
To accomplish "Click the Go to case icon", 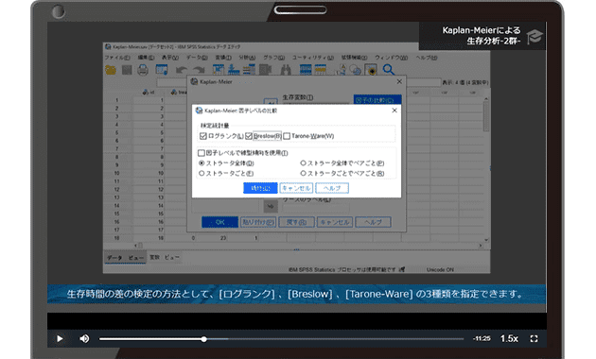I will [219, 70].
